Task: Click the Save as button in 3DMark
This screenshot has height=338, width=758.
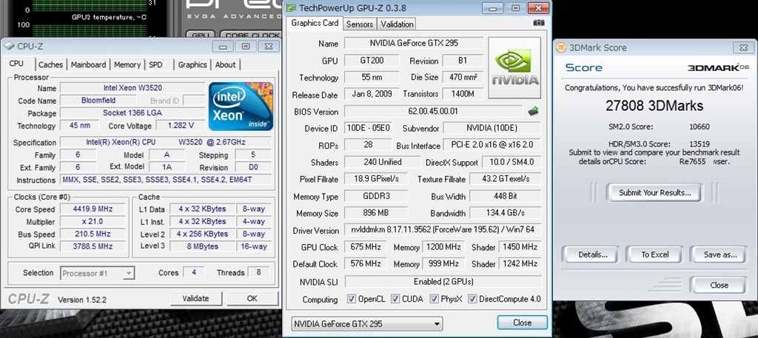Action: (x=720, y=254)
